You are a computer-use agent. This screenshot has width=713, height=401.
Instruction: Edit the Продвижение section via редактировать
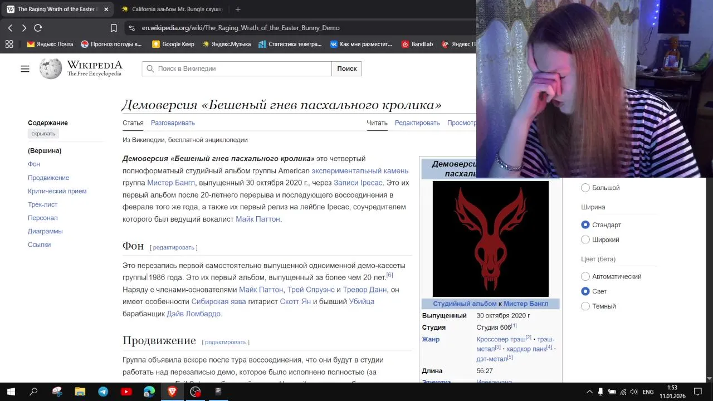[x=226, y=342]
